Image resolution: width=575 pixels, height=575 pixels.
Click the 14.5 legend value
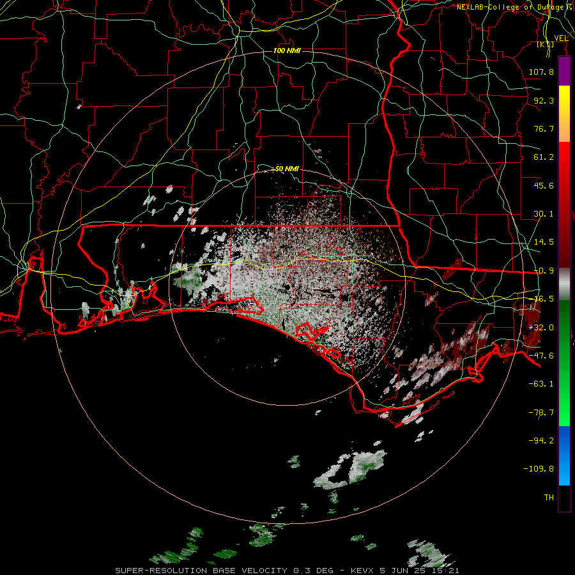tap(544, 242)
